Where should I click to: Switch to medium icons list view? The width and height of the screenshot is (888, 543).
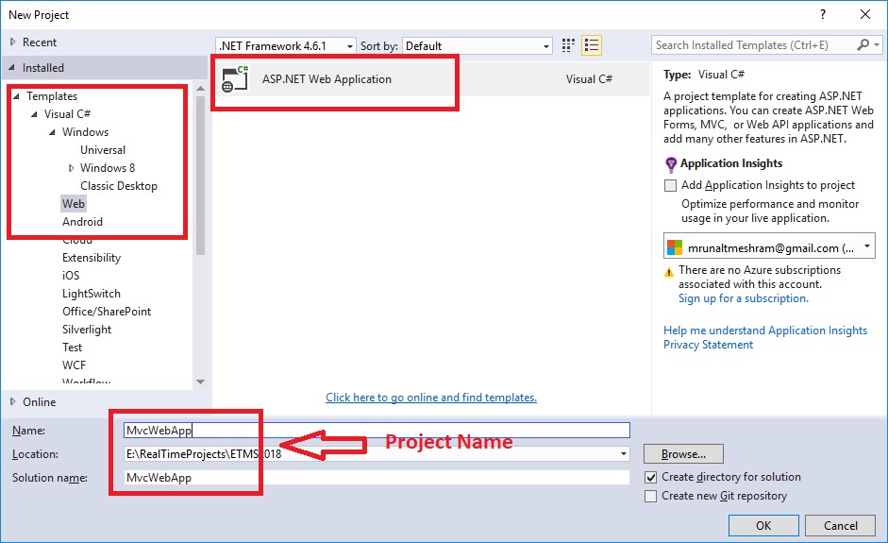592,45
